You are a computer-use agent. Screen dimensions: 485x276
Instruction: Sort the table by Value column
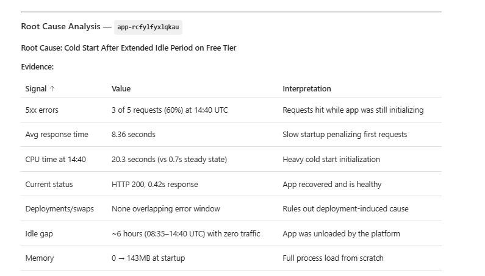pos(121,89)
